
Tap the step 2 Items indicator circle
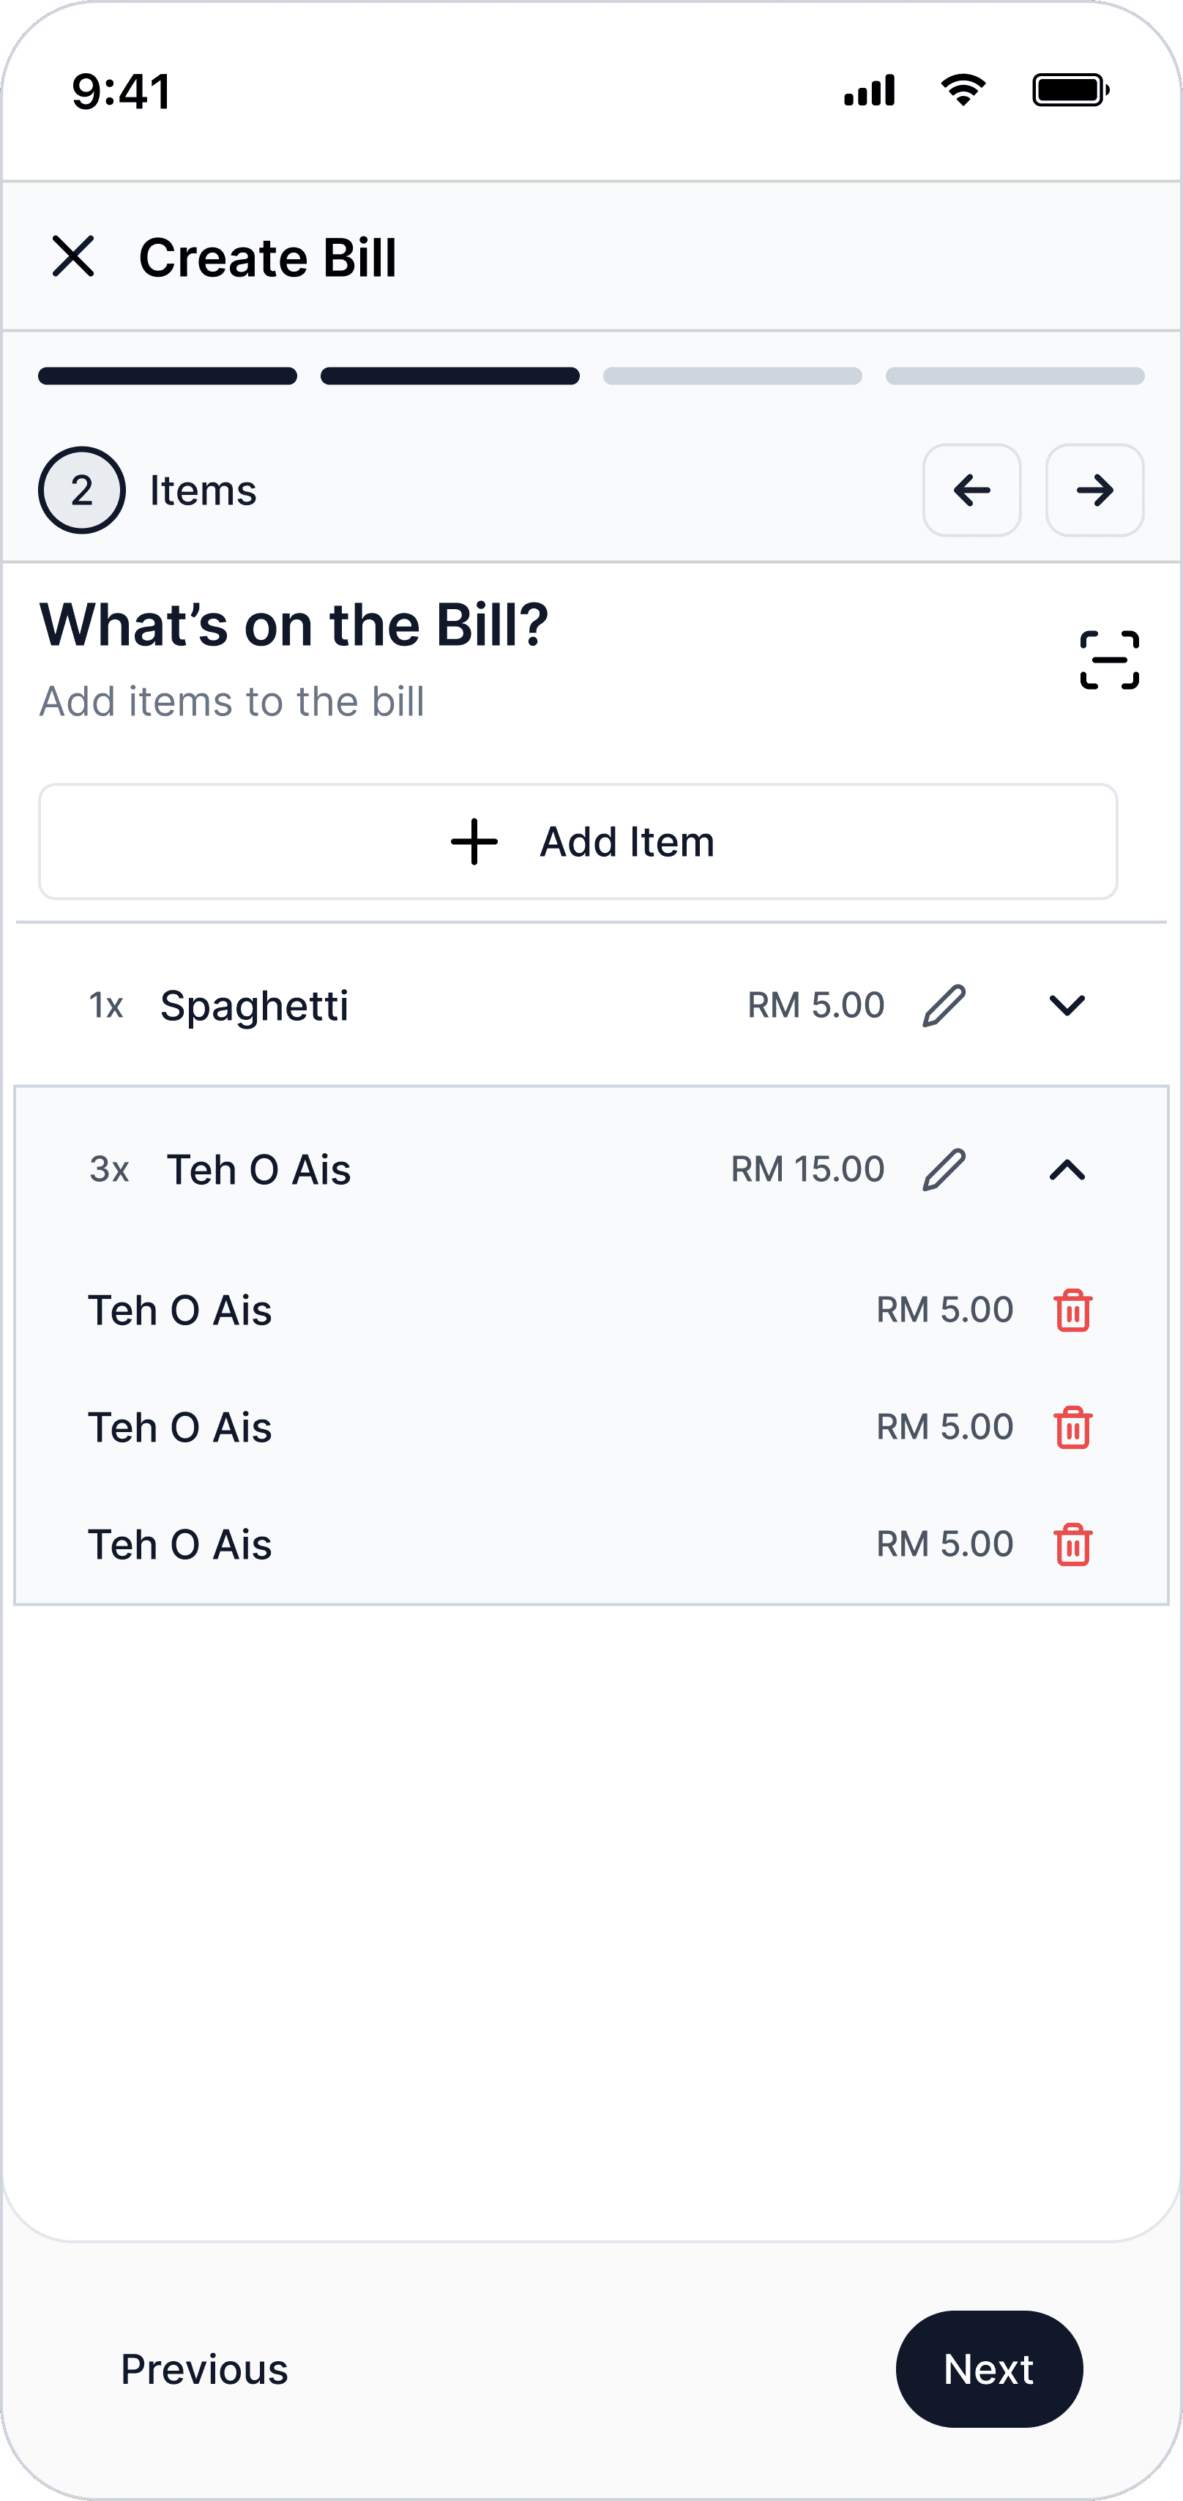coord(81,491)
